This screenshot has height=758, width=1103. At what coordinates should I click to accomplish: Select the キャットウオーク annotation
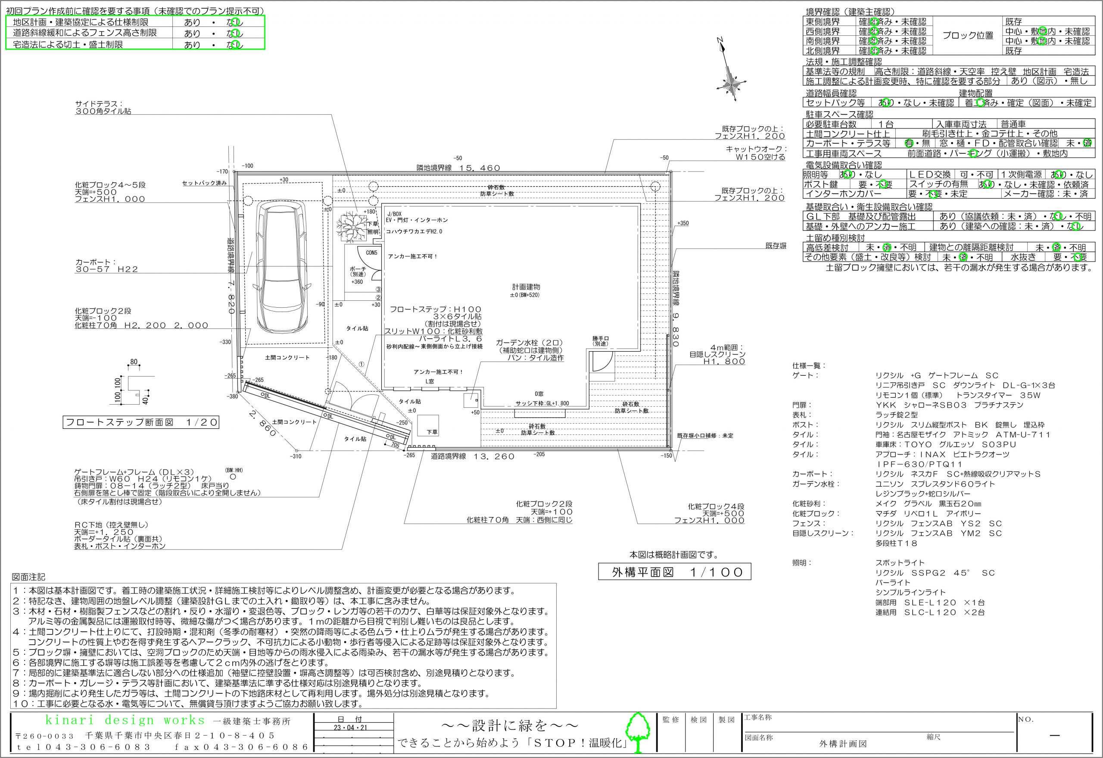coord(756,153)
